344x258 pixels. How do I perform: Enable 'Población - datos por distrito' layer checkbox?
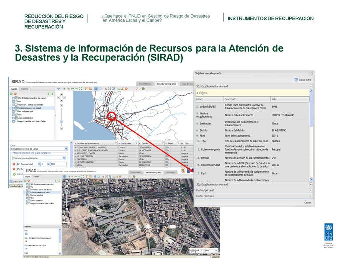pos(16,104)
